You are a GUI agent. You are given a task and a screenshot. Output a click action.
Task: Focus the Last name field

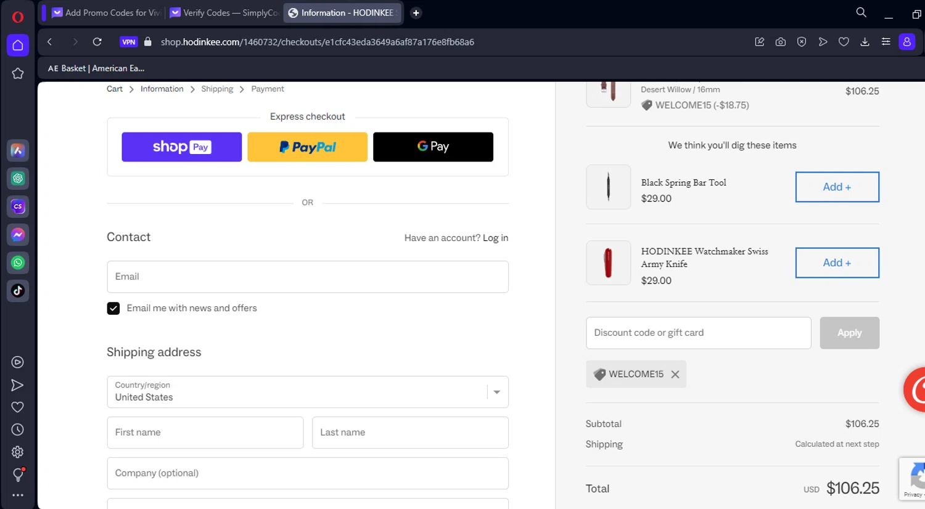point(410,433)
